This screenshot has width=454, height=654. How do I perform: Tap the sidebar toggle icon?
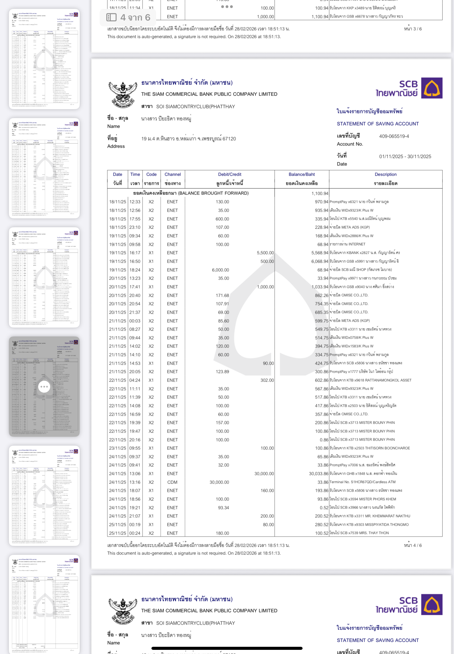[111, 17]
